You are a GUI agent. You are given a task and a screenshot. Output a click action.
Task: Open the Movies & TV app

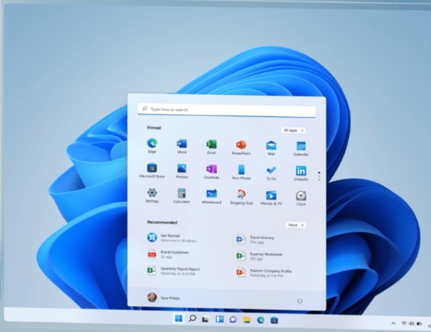point(271,199)
